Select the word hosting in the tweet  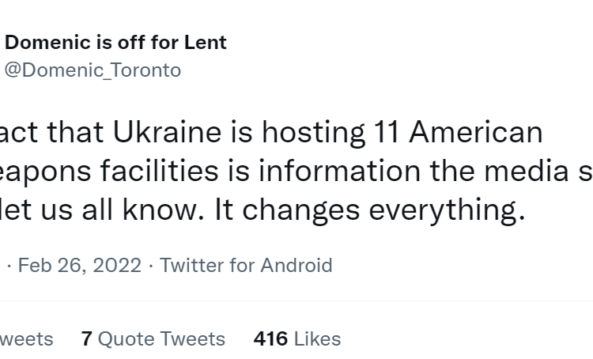pyautogui.click(x=314, y=133)
